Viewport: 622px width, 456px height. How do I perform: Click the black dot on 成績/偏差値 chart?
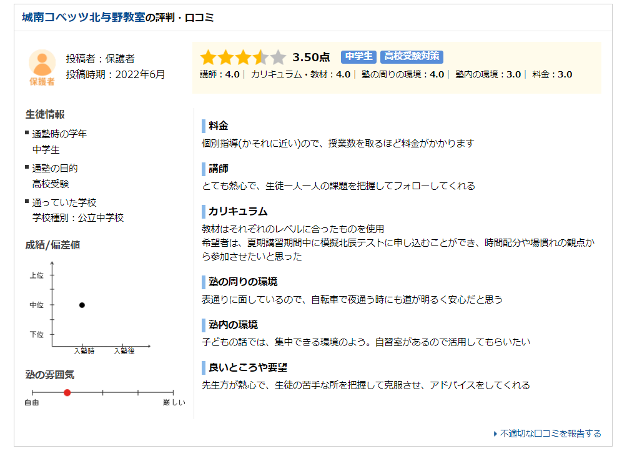pos(82,305)
